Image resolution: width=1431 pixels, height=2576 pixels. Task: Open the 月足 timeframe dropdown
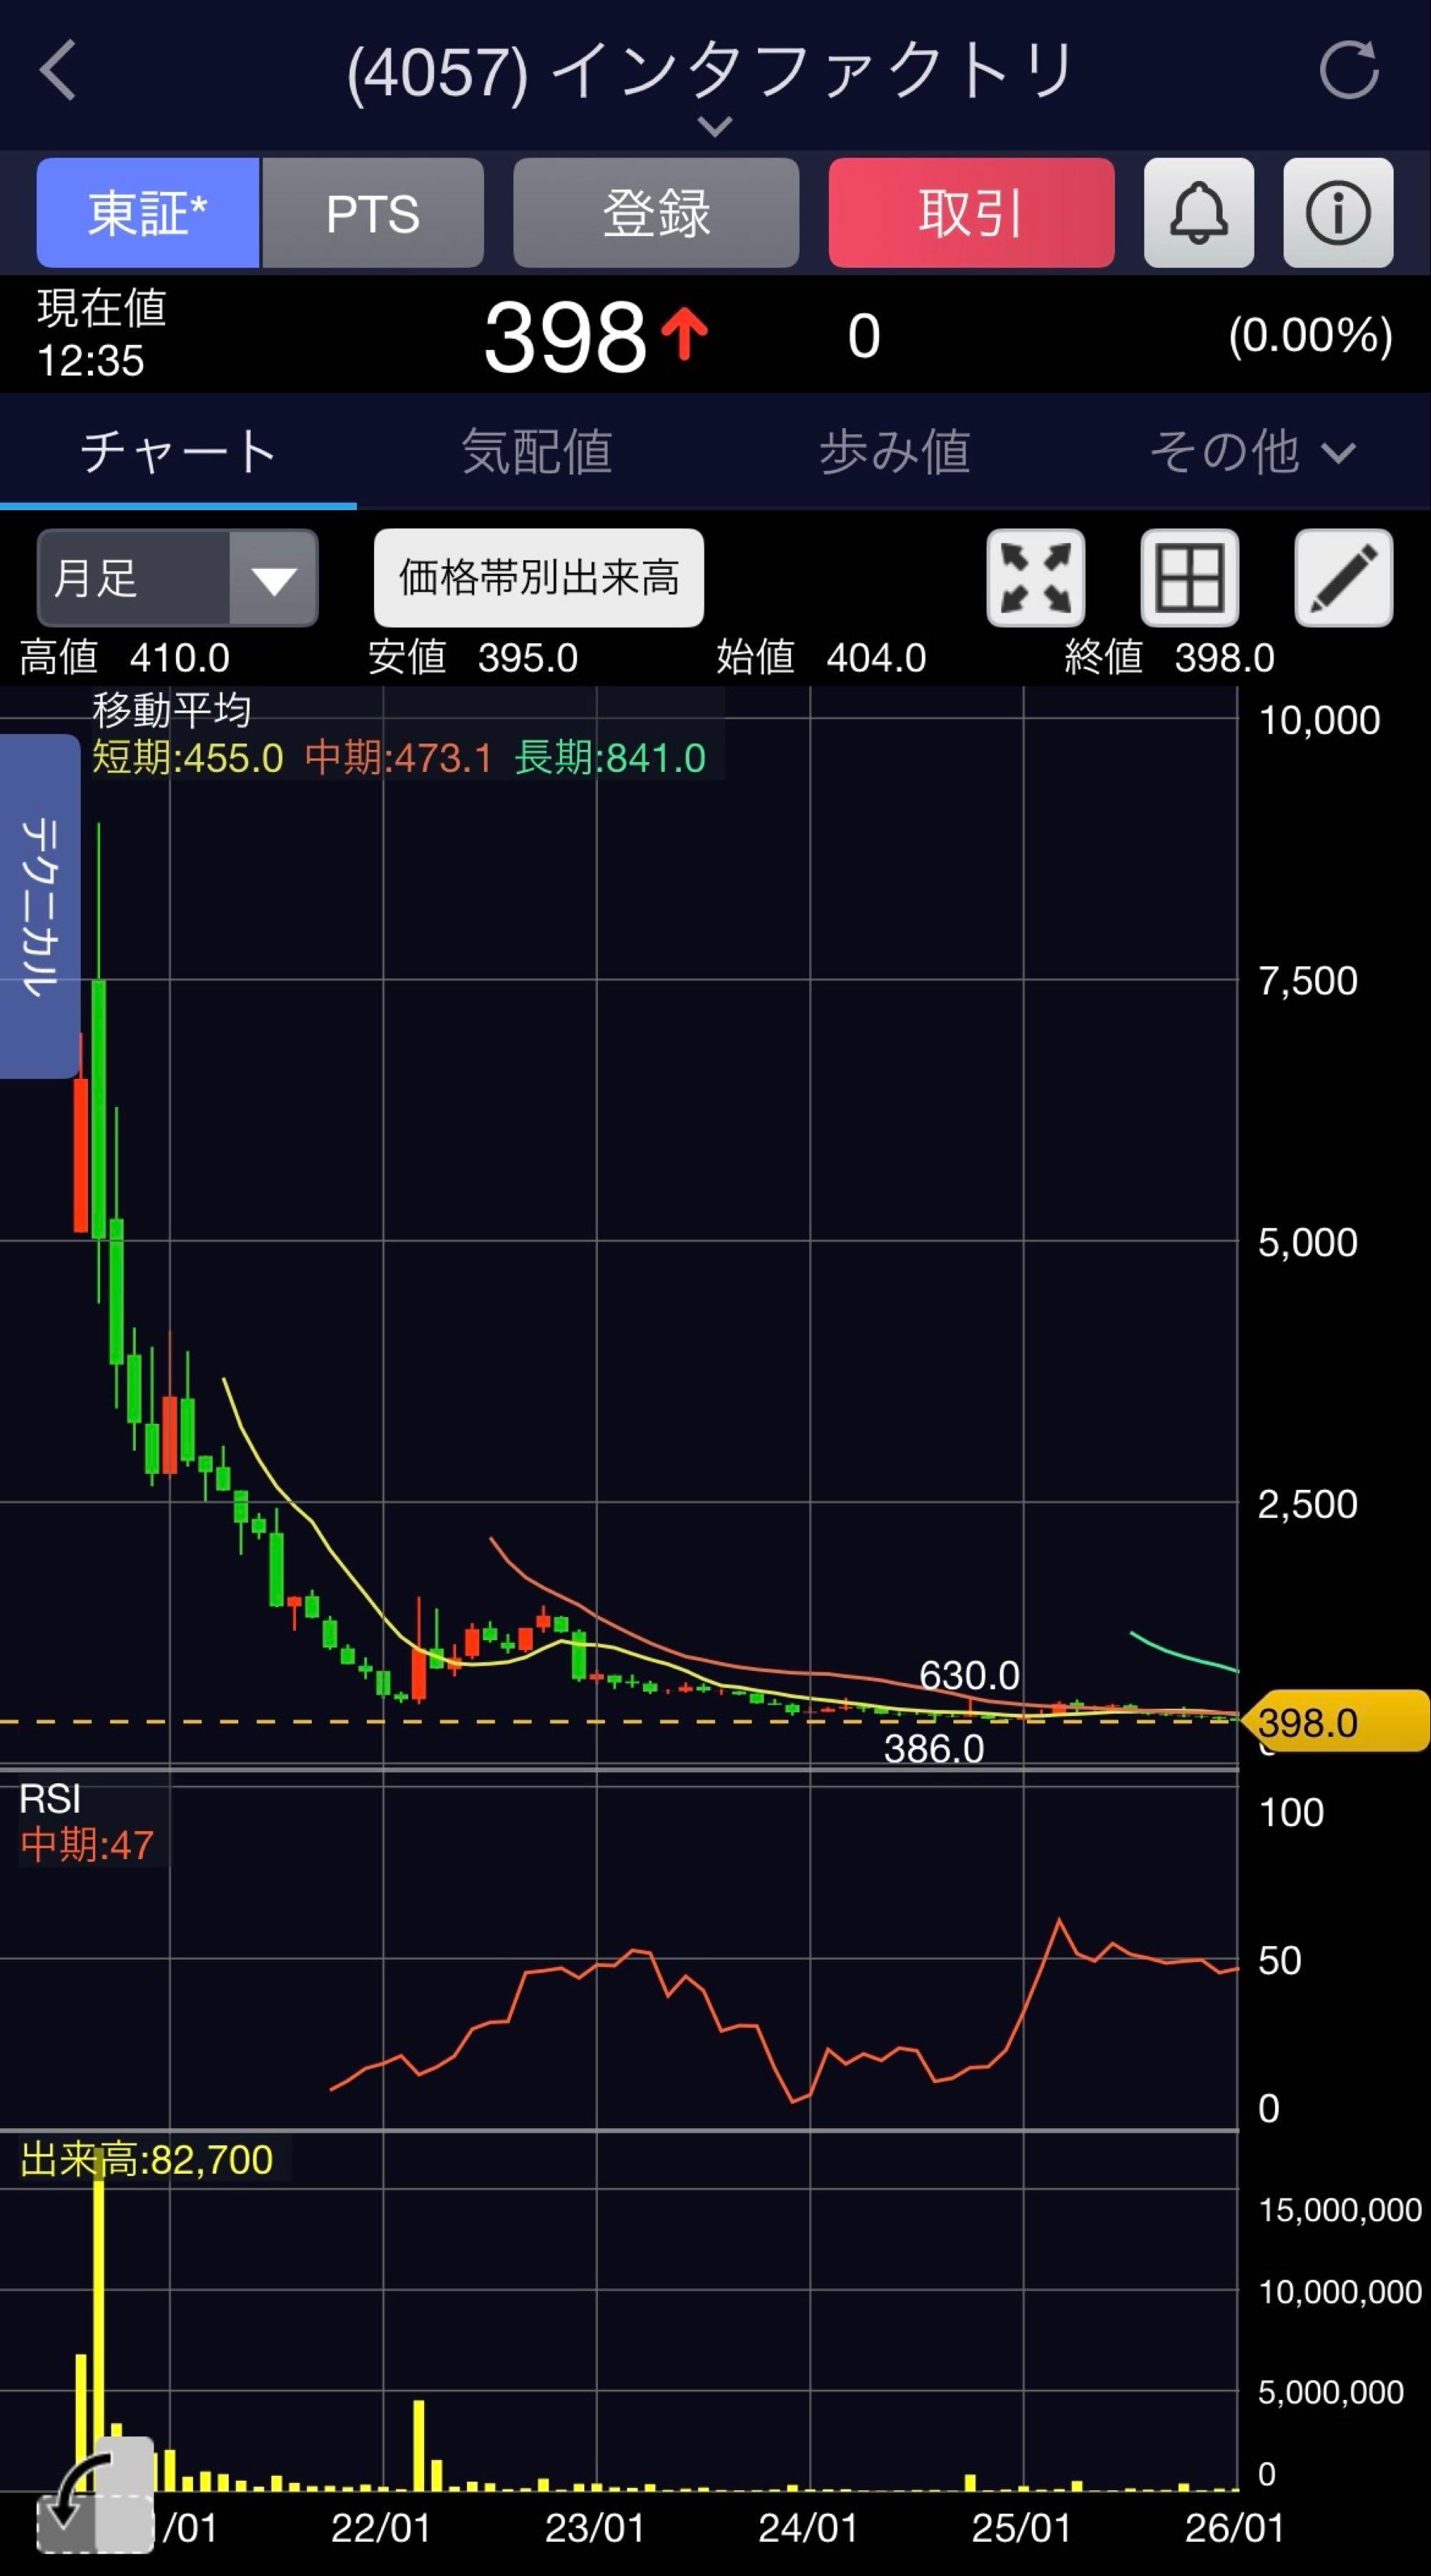177,577
